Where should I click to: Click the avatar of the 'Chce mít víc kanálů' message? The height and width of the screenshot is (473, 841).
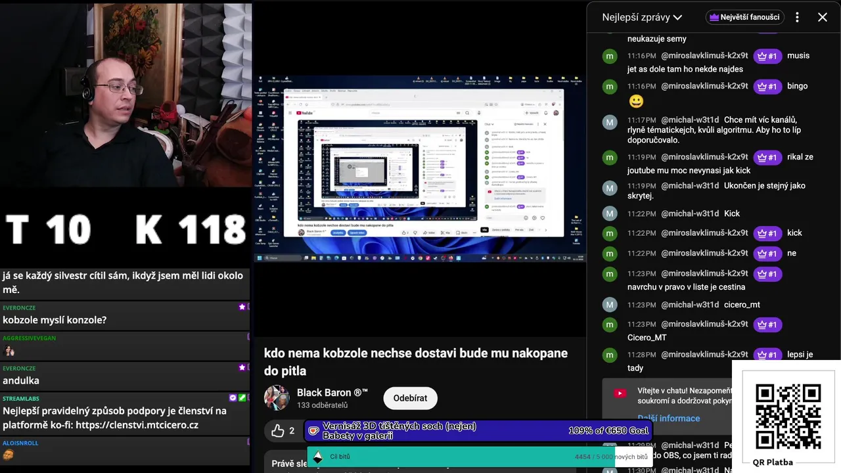[610, 122]
